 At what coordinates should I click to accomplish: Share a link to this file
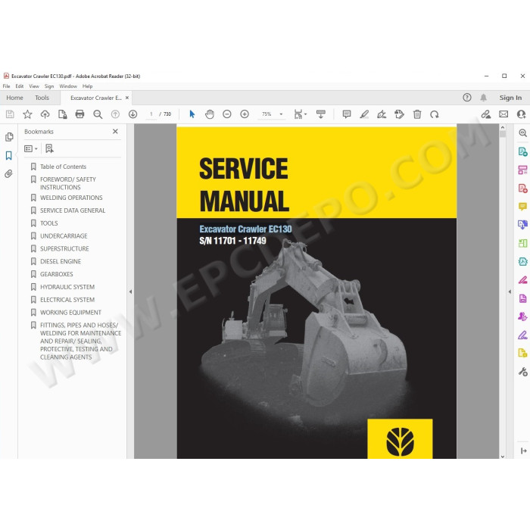486,114
